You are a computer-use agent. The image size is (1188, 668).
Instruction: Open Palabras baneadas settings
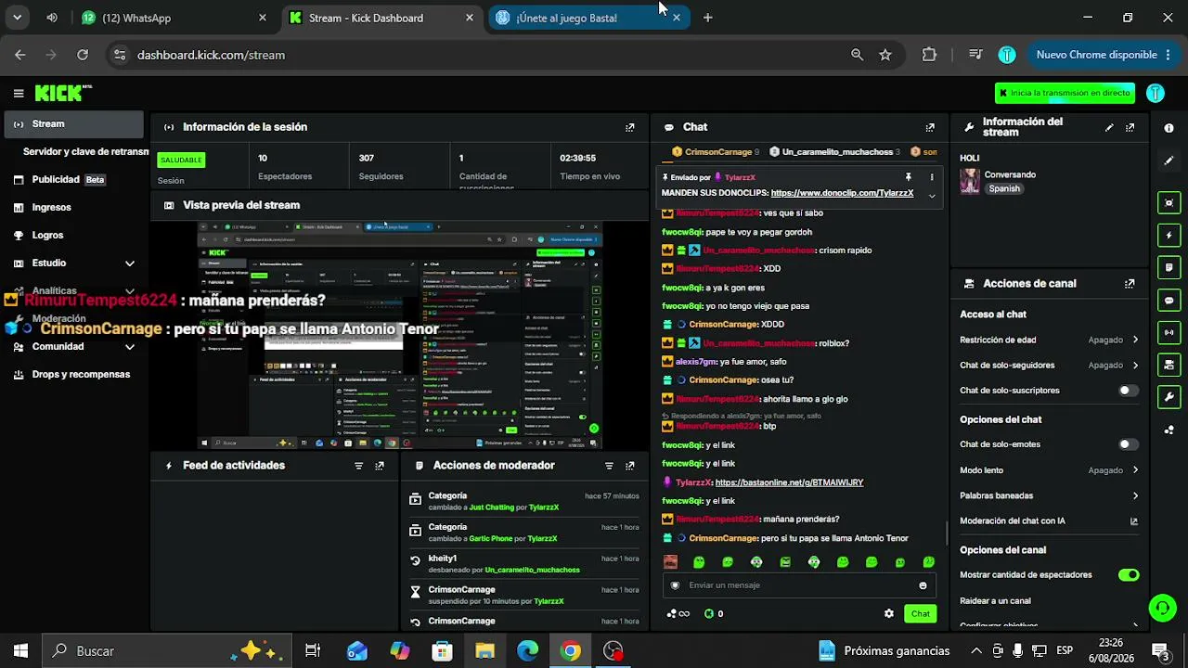(1049, 495)
